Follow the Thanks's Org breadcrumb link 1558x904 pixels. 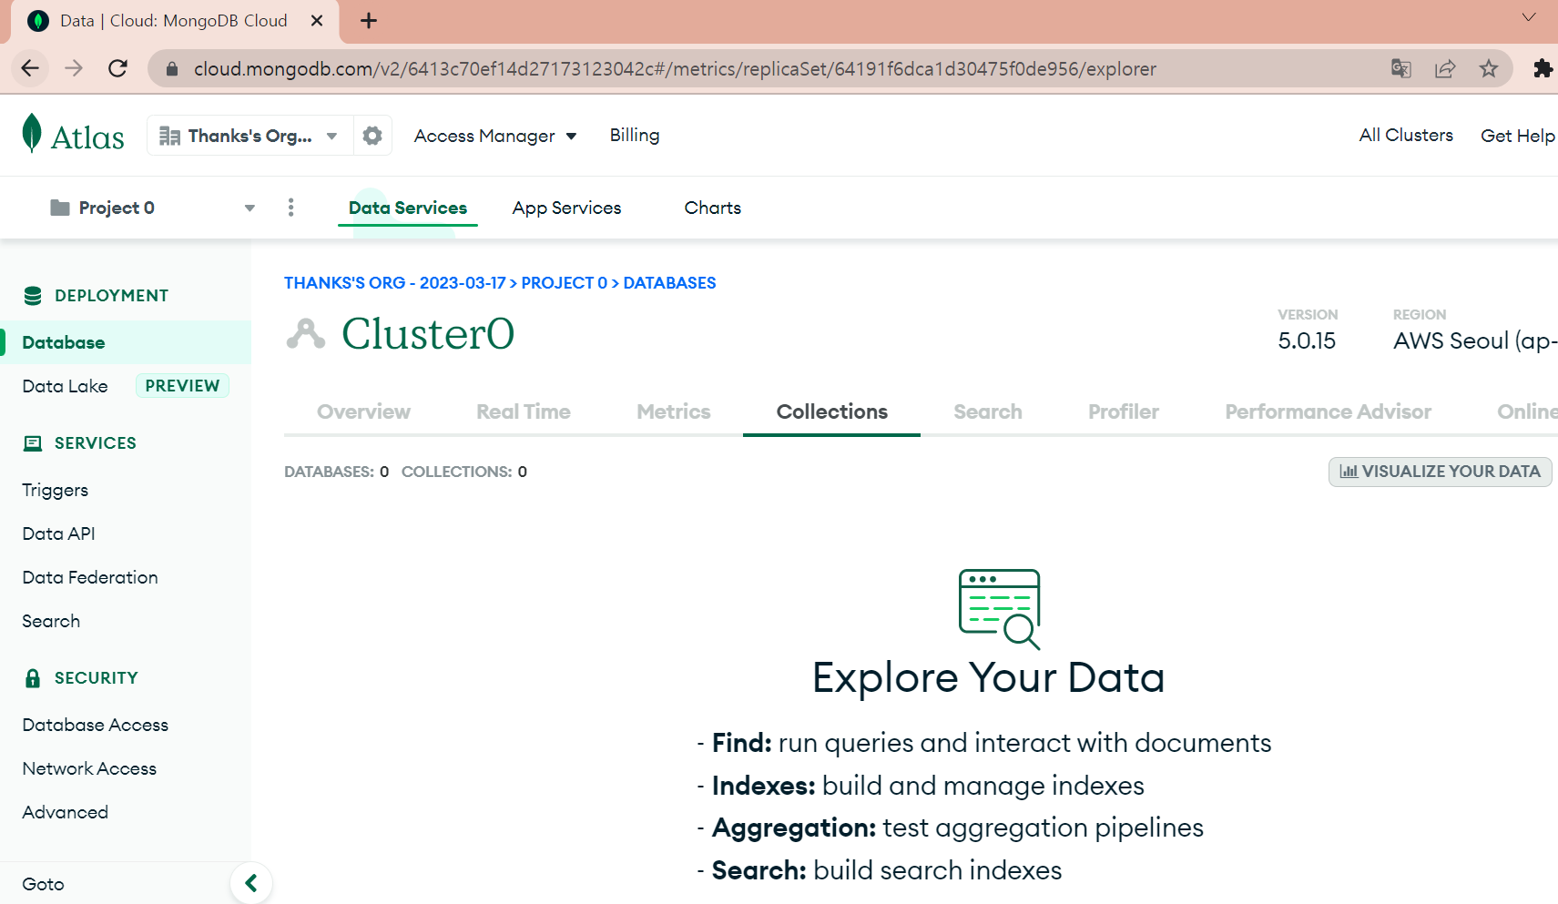(394, 283)
